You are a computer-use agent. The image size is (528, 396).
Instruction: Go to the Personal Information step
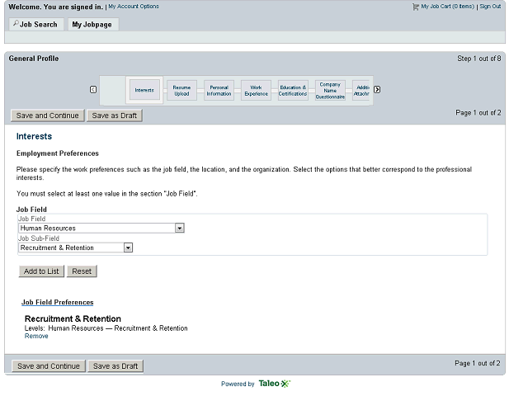(x=219, y=90)
